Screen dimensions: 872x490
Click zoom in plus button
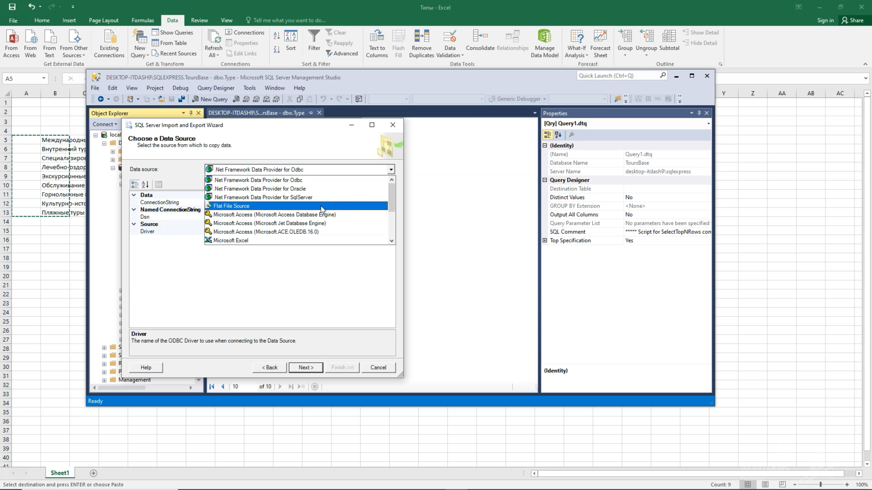[x=847, y=484]
